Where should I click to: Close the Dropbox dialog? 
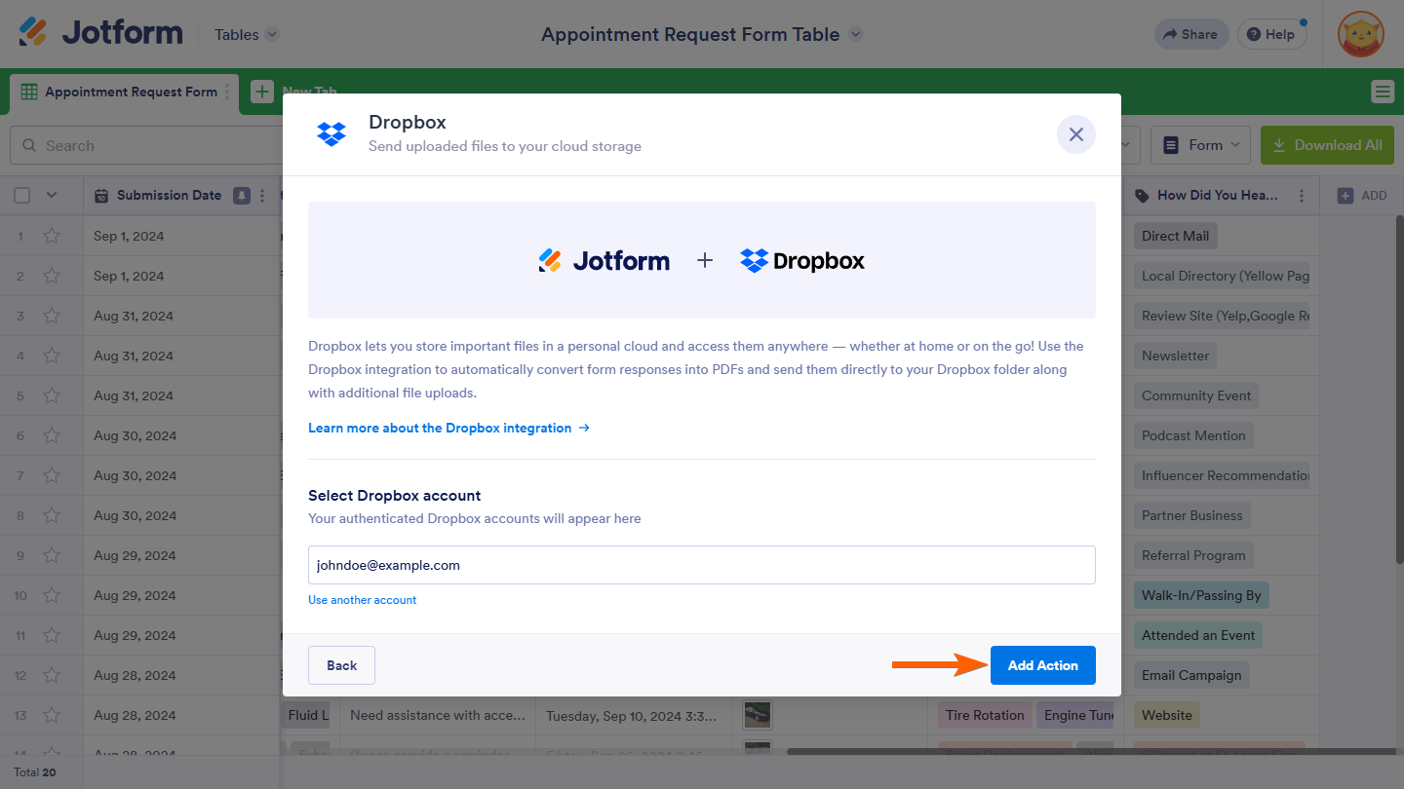pyautogui.click(x=1076, y=134)
